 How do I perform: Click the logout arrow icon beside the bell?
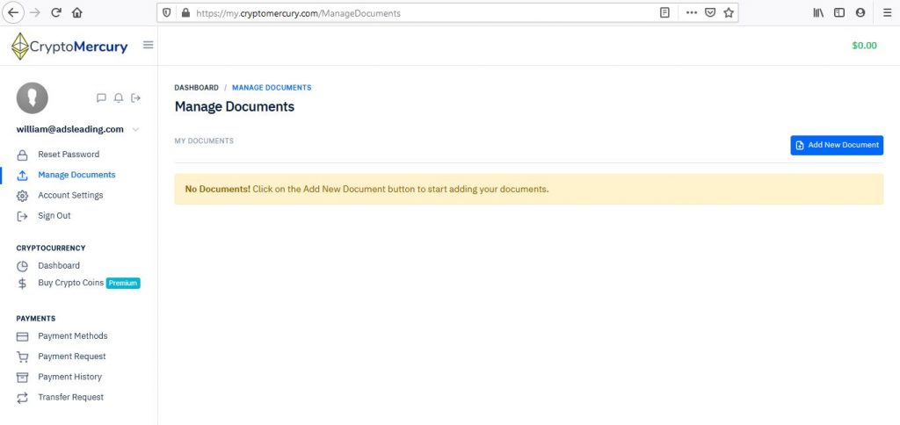pyautogui.click(x=135, y=98)
